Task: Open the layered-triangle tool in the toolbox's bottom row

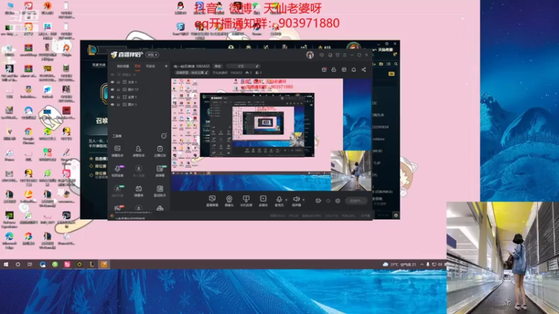Action: (x=160, y=208)
